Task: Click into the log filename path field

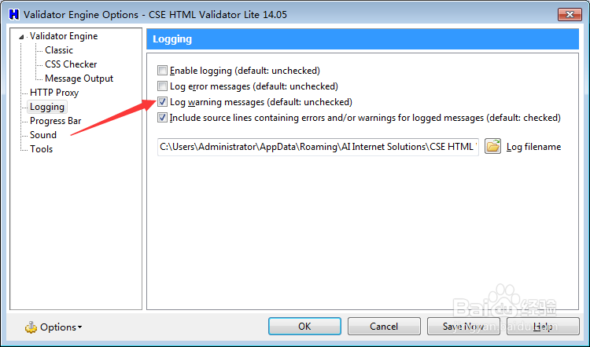Action: point(318,146)
